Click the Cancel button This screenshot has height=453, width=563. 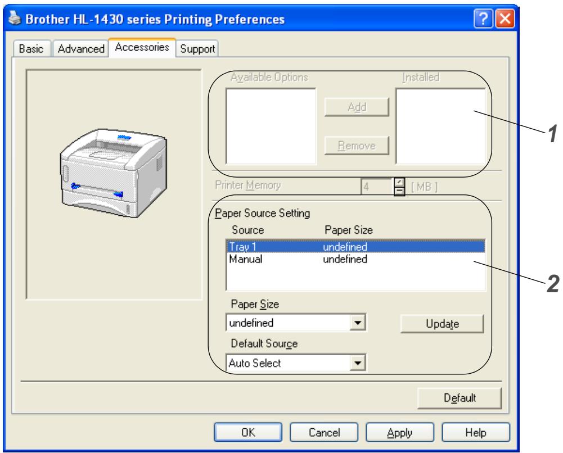point(324,432)
